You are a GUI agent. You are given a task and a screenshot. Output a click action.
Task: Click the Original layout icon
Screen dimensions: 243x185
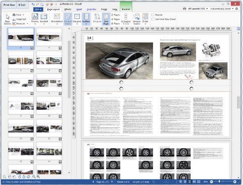pyautogui.click(x=97, y=17)
